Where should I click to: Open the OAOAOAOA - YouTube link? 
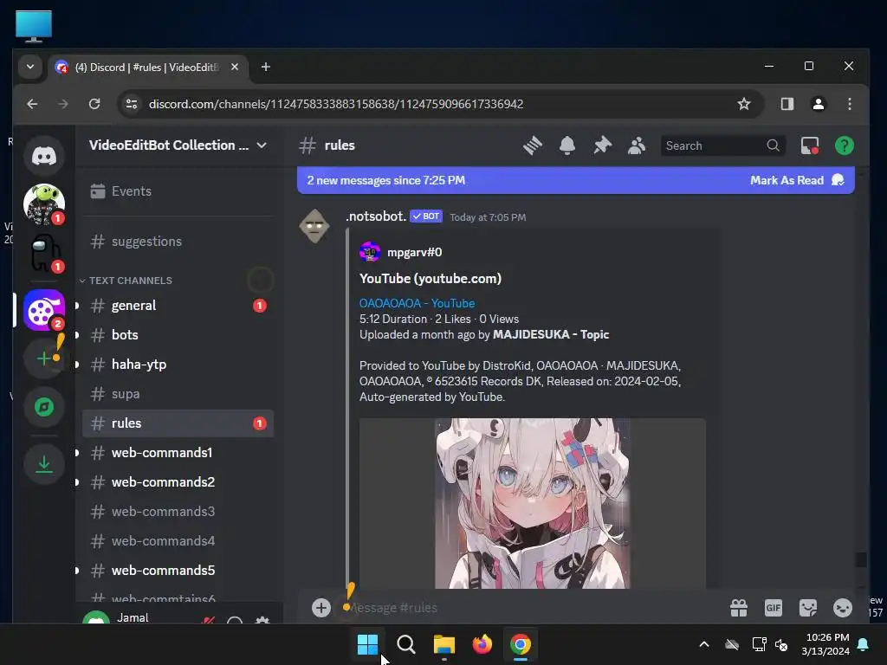[x=417, y=303]
